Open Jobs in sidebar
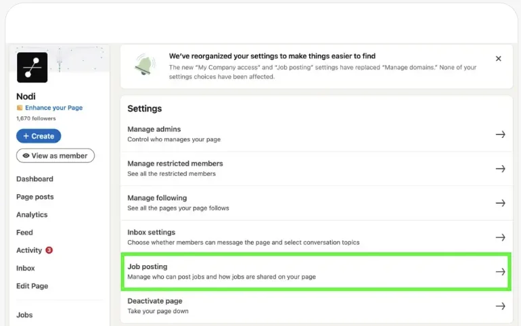 pos(24,315)
